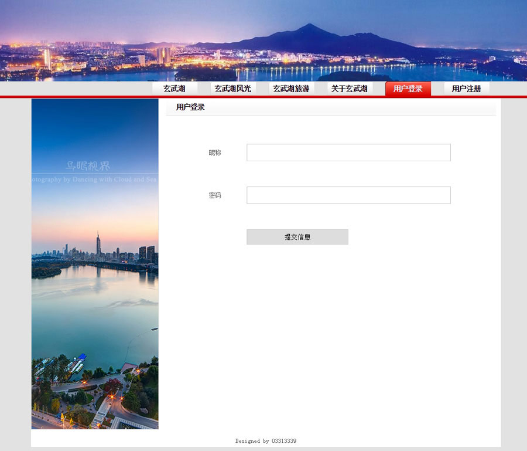Screen dimensions: 527x451
Task: Open the 用户注册 tab
Action: [467, 89]
